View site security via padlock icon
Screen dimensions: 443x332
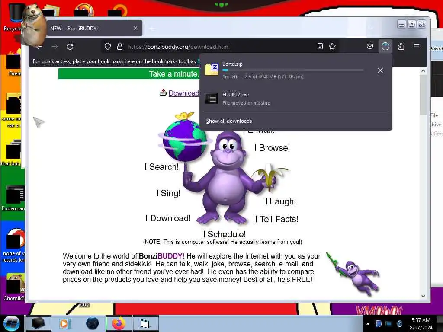[120, 47]
